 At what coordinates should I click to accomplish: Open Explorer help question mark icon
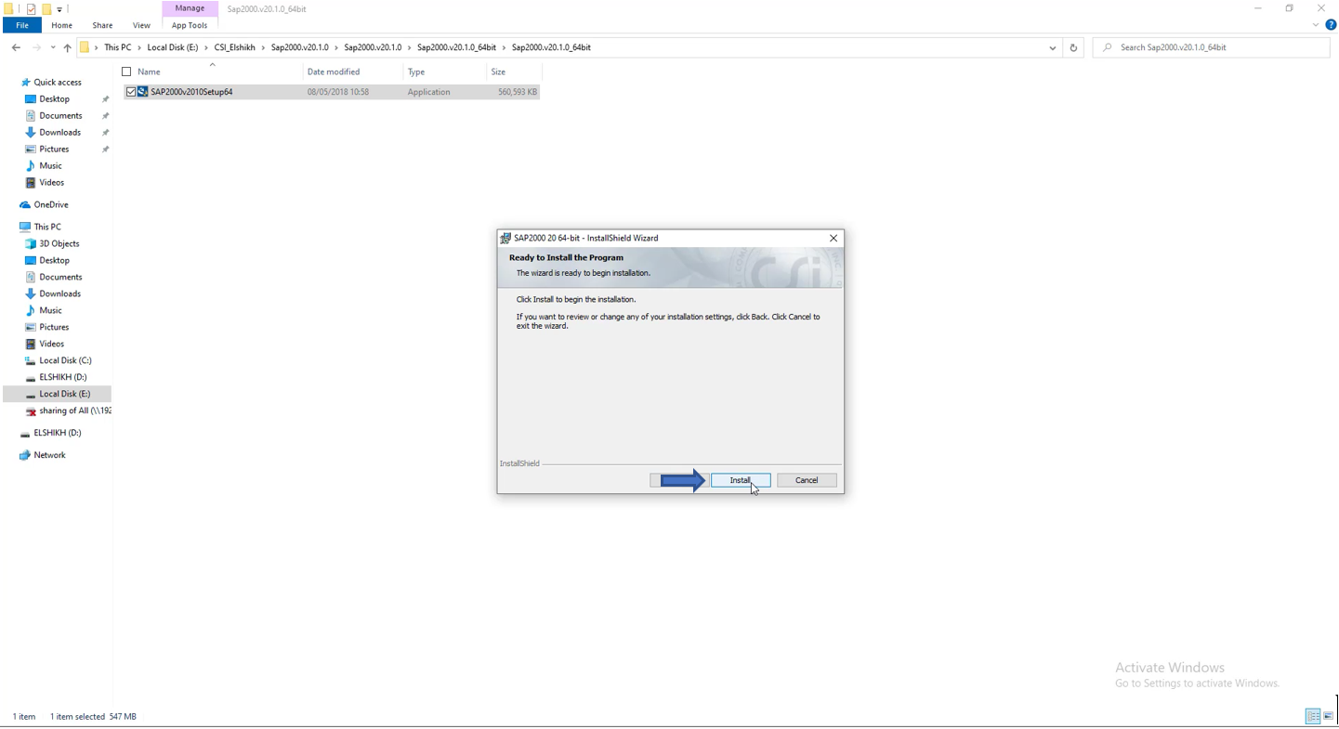[x=1331, y=25]
